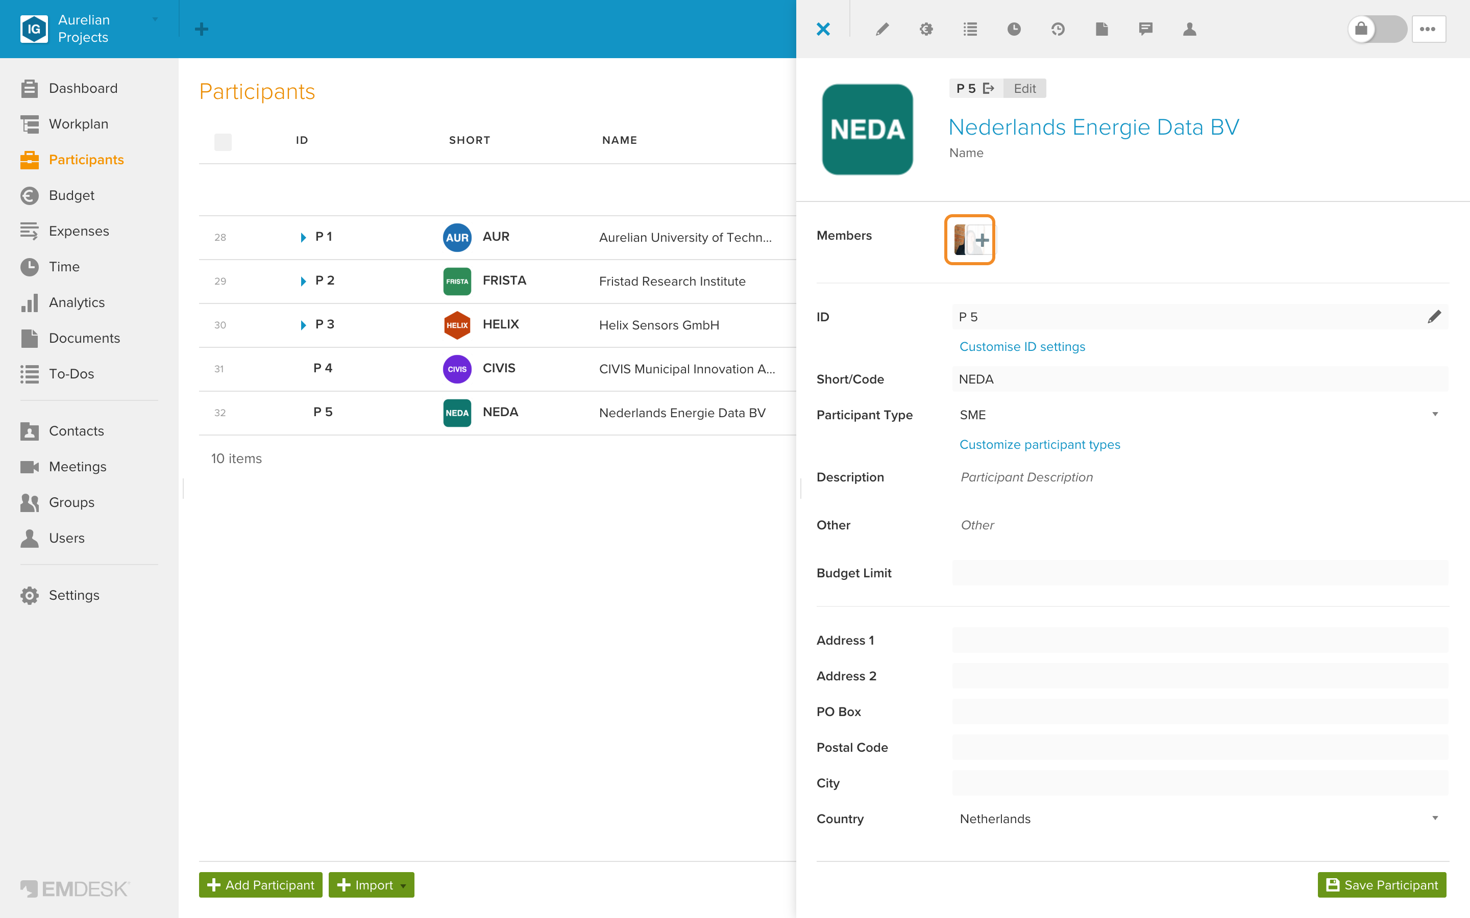
Task: Open the Import dropdown button
Action: pos(371,885)
